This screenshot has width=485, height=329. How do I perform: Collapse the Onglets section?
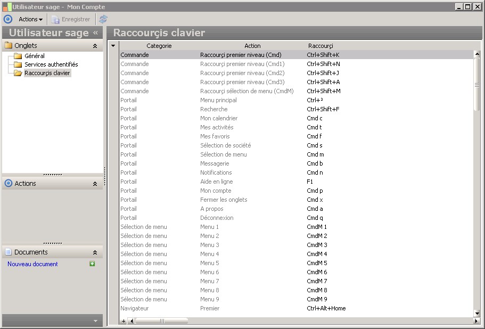point(95,46)
